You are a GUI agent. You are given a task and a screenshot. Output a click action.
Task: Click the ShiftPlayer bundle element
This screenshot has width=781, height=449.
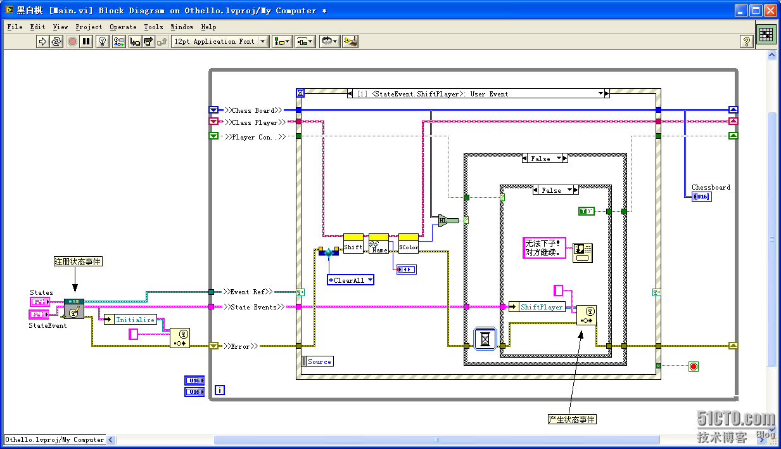click(542, 307)
